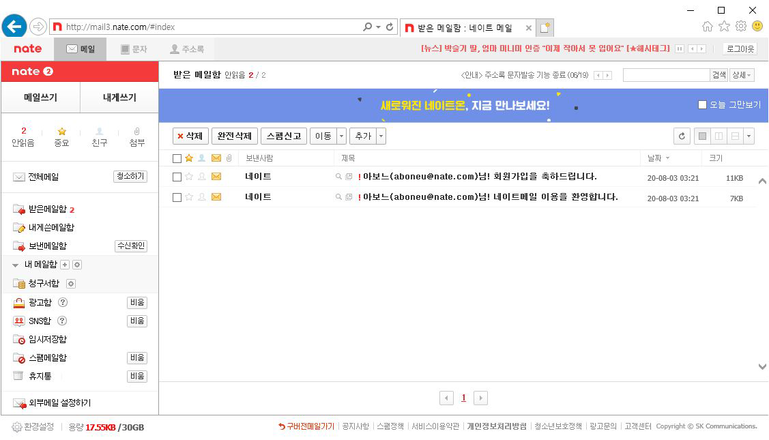This screenshot has height=440, width=769.
Task: Open the browser home icon
Action: point(707,27)
